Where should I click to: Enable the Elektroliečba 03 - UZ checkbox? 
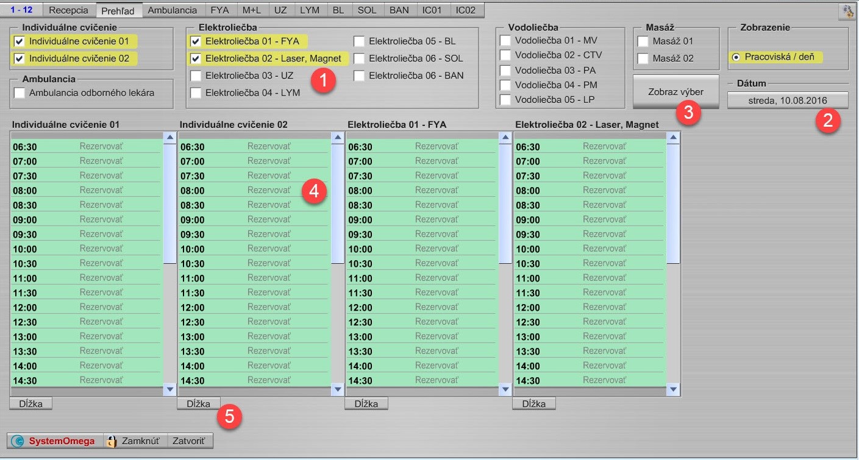pos(196,76)
